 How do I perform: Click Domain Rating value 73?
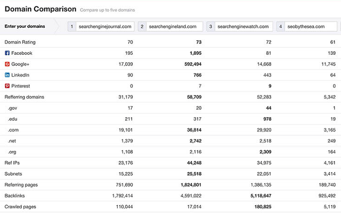tap(199, 42)
